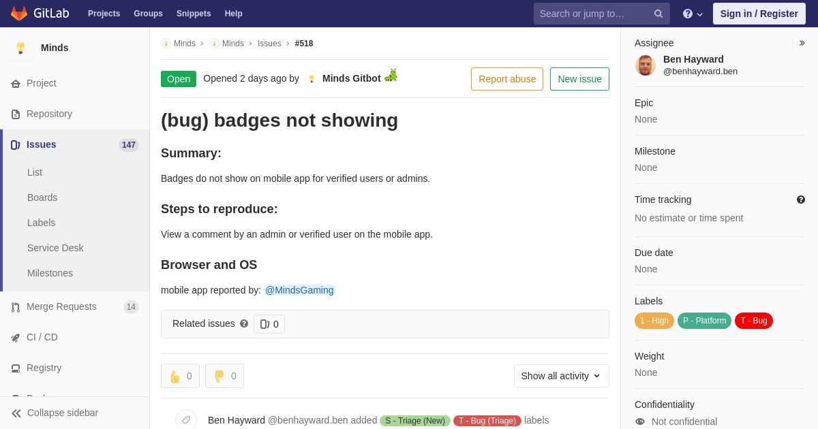Open the Help question mark dropdown
Image resolution: width=818 pixels, height=429 pixels.
[x=693, y=14]
